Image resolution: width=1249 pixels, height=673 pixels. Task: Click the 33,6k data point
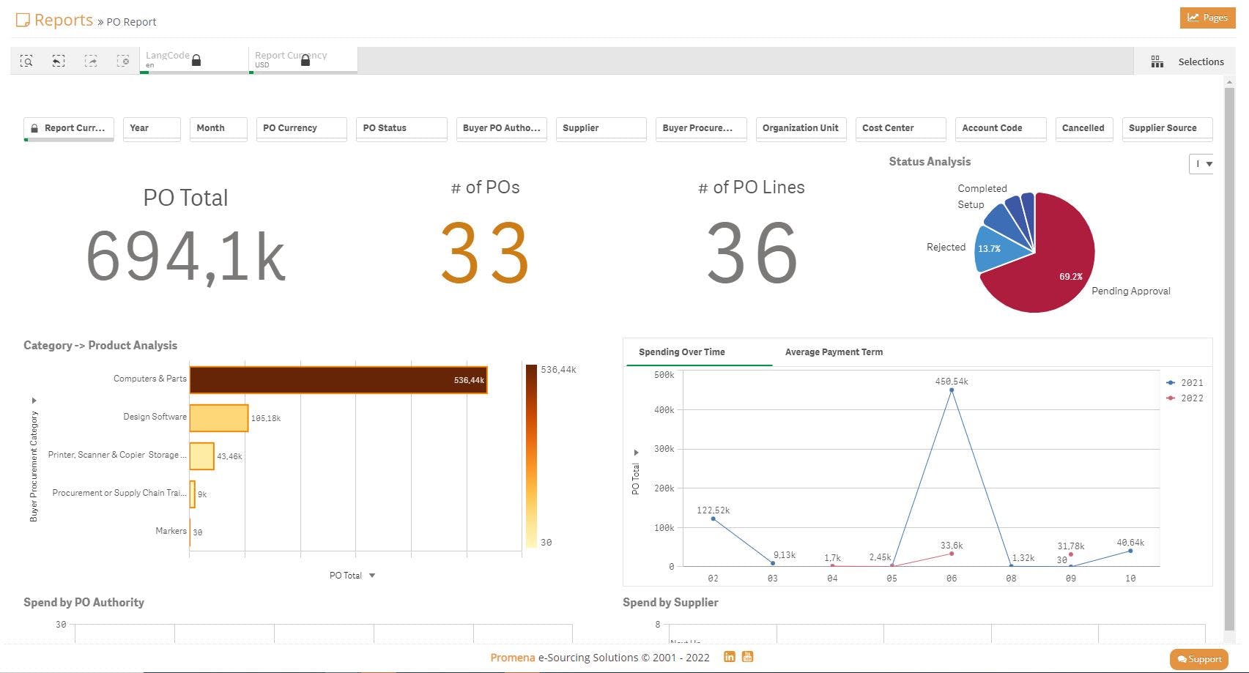[952, 554]
